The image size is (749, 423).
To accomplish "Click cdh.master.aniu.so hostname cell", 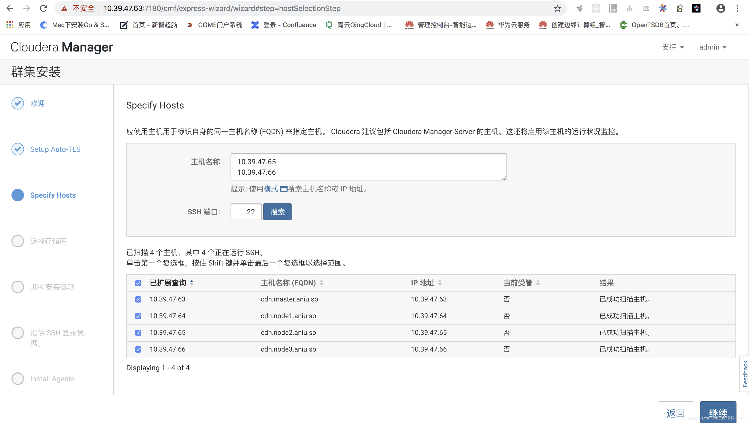I will click(x=289, y=299).
